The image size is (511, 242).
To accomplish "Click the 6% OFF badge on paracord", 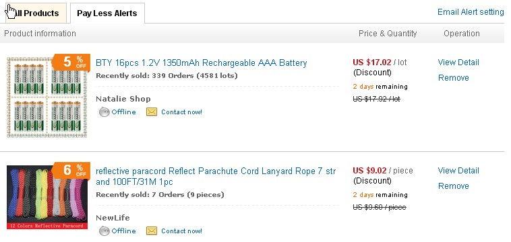I will point(71,170).
